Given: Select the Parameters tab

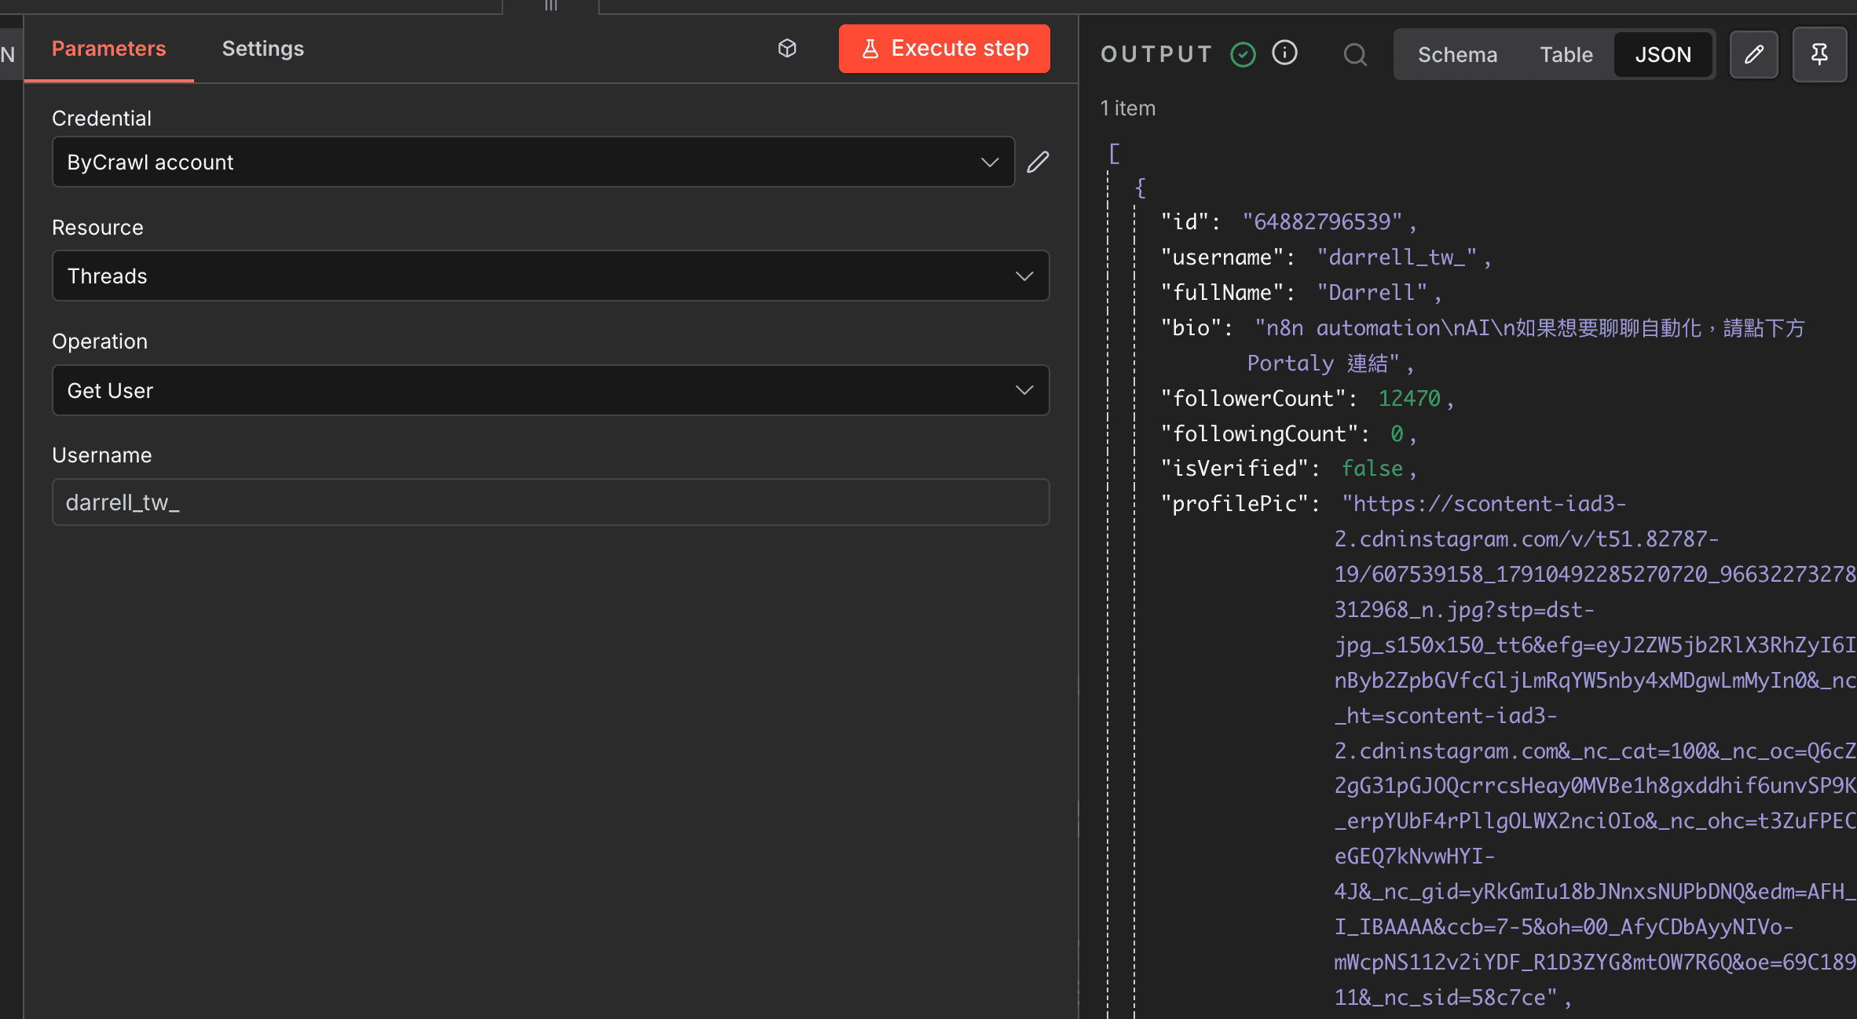Looking at the screenshot, I should 108,48.
